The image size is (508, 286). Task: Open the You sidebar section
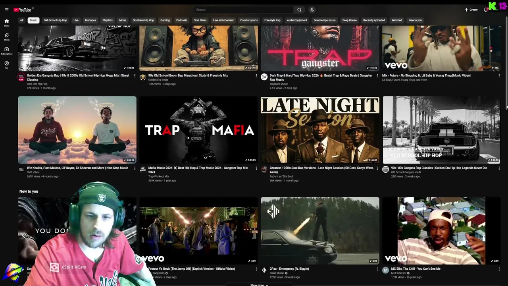pos(6,64)
